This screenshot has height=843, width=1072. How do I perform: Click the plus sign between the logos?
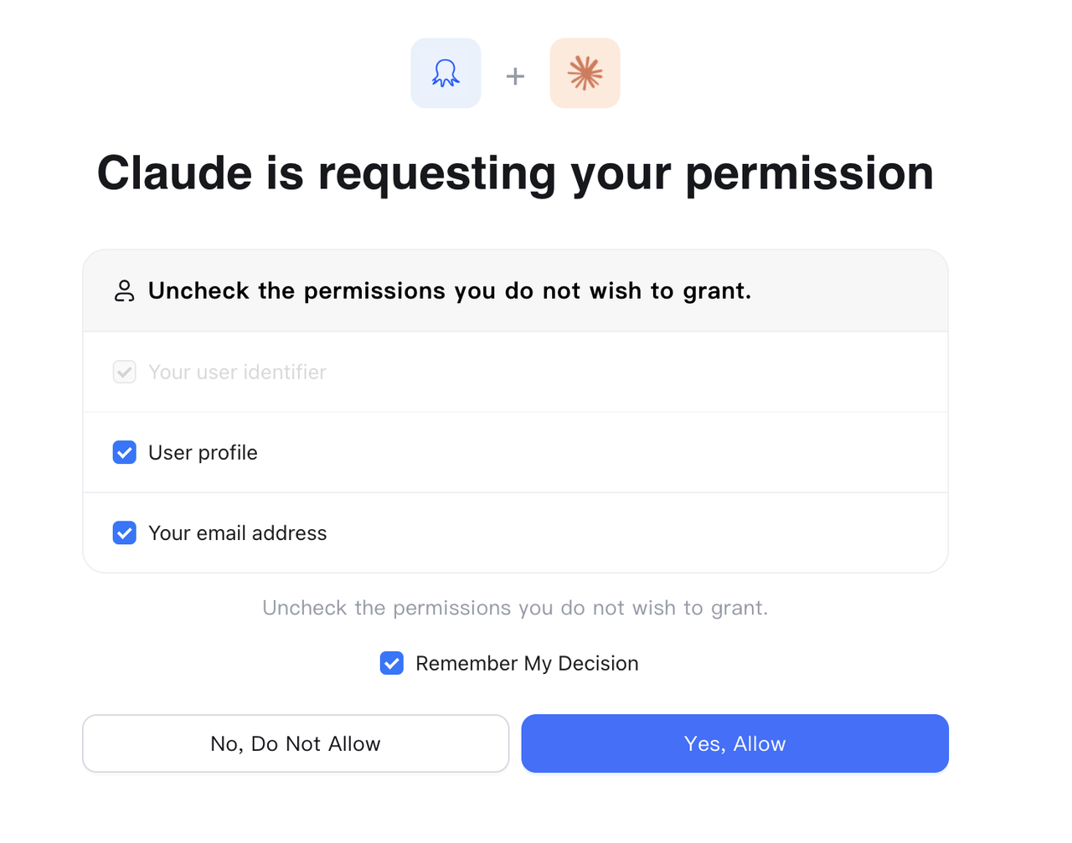coord(515,76)
